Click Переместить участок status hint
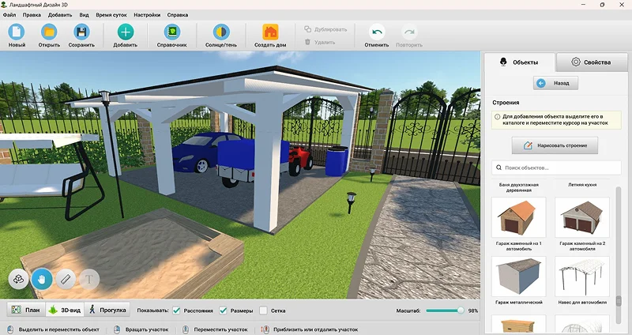This screenshot has height=335, width=632. [221, 329]
